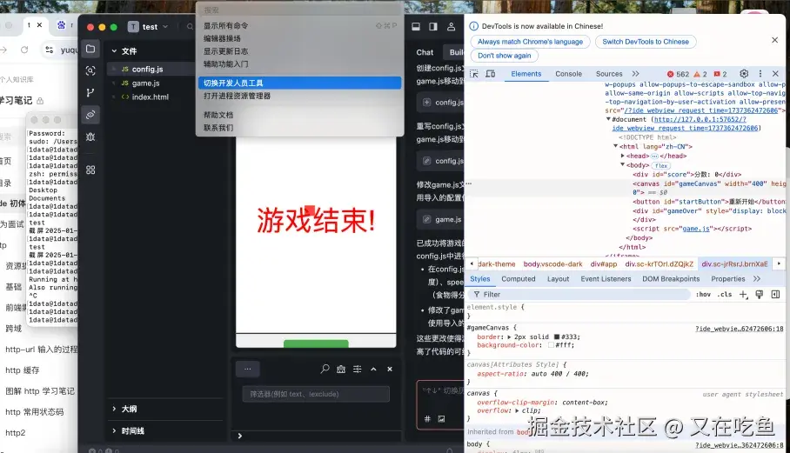Open the account profile icon in IDE title bar
Image resolution: width=790 pixels, height=453 pixels.
451,27
